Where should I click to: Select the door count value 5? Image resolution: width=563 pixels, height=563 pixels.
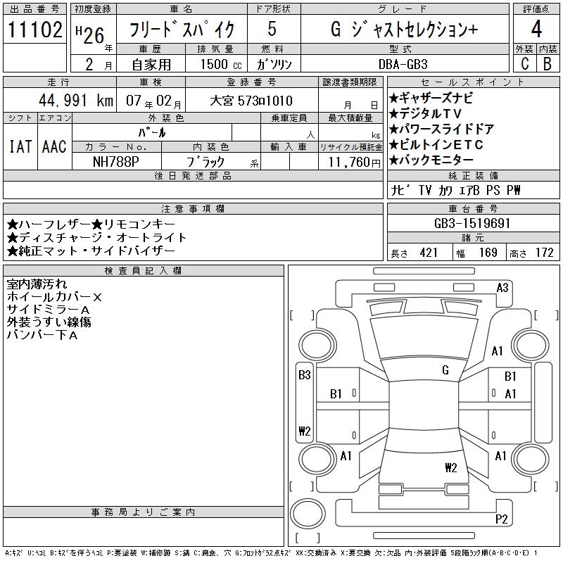272,29
